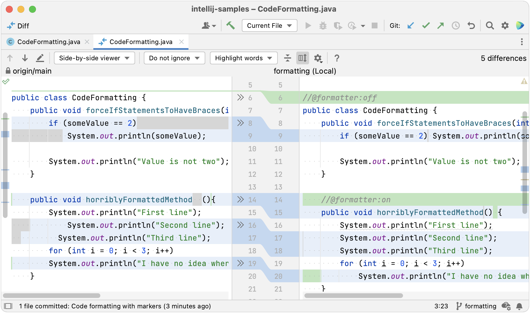The height and width of the screenshot is (313, 530).
Task: Click the JetBrains Space colorful icon
Action: [520, 26]
